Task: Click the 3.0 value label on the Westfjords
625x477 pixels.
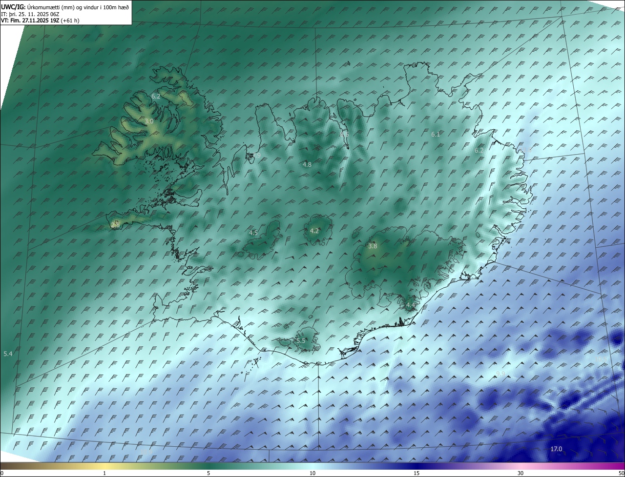Action: 149,121
